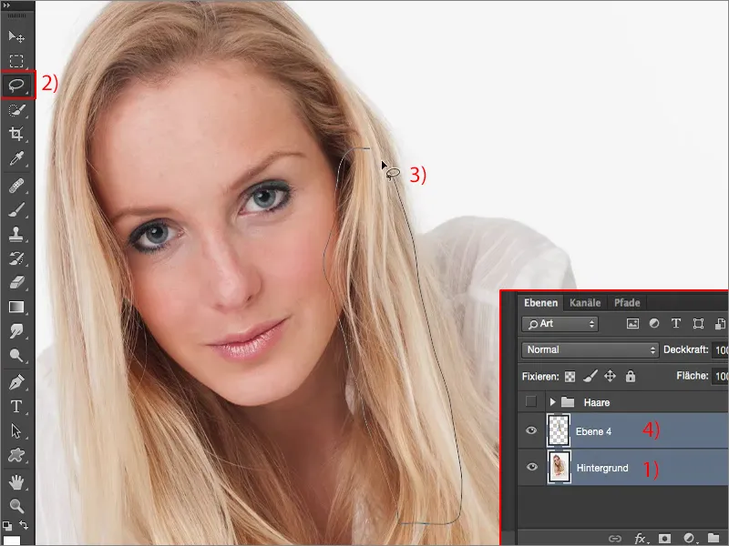Show the Haare group visibility box
The height and width of the screenshot is (546, 729).
(x=531, y=401)
